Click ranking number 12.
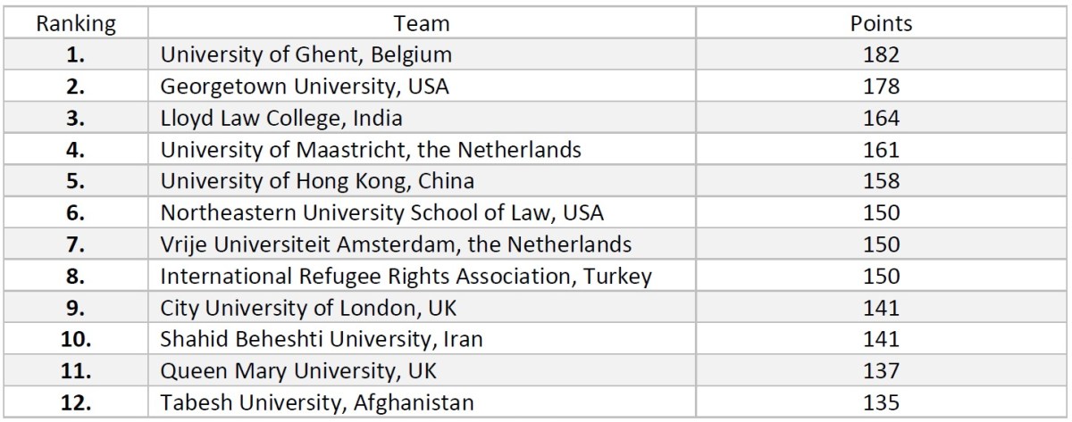 click(76, 403)
